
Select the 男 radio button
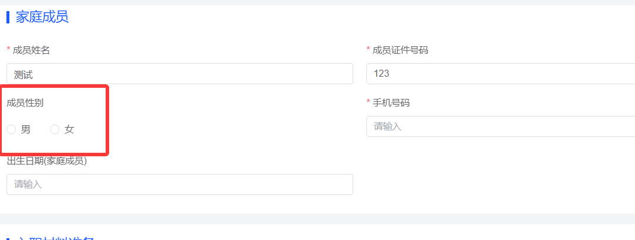pos(11,129)
